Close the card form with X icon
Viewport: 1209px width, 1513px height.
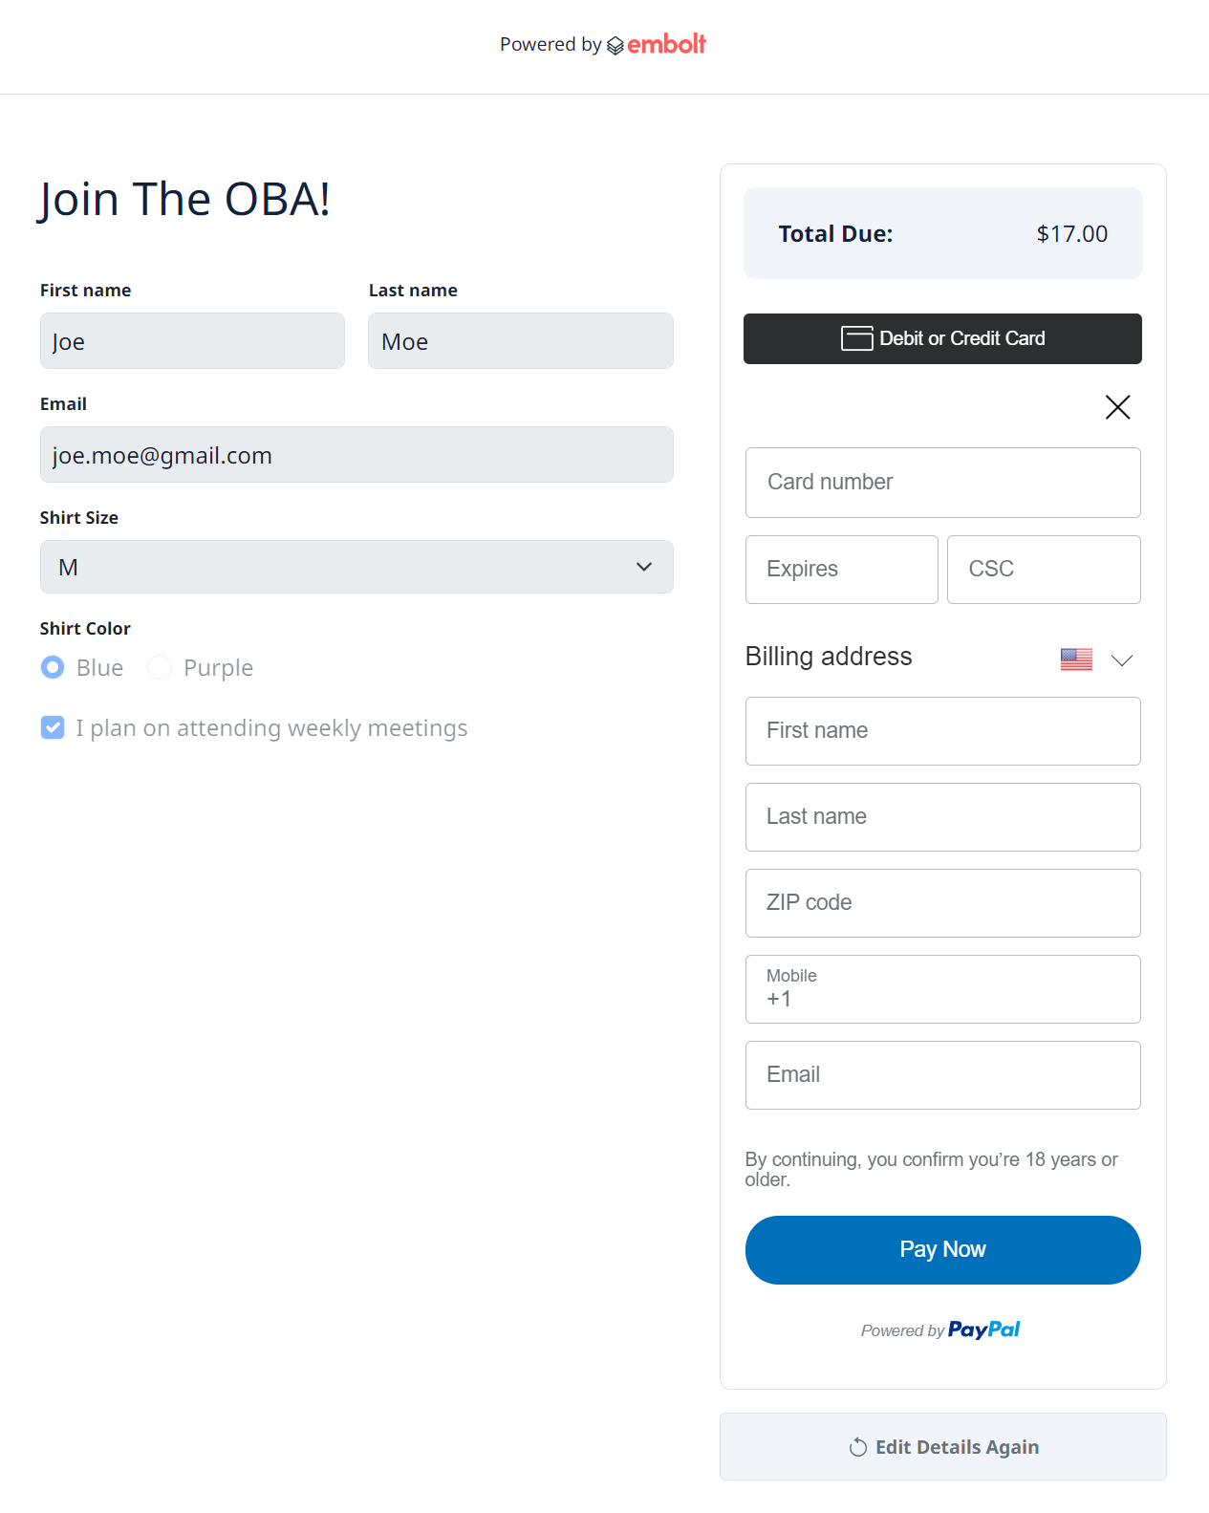(x=1117, y=407)
